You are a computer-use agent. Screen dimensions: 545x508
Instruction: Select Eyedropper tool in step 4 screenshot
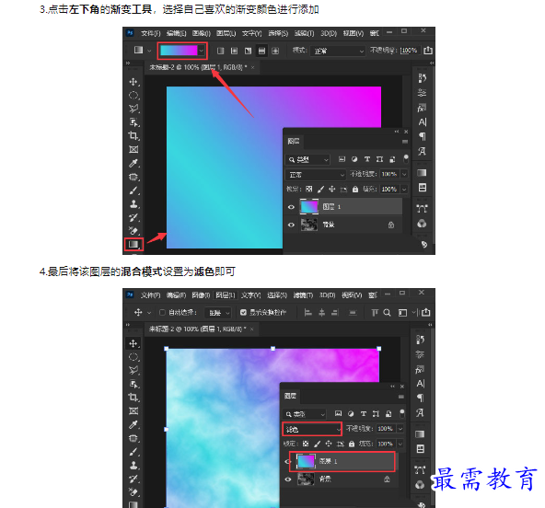click(x=133, y=424)
